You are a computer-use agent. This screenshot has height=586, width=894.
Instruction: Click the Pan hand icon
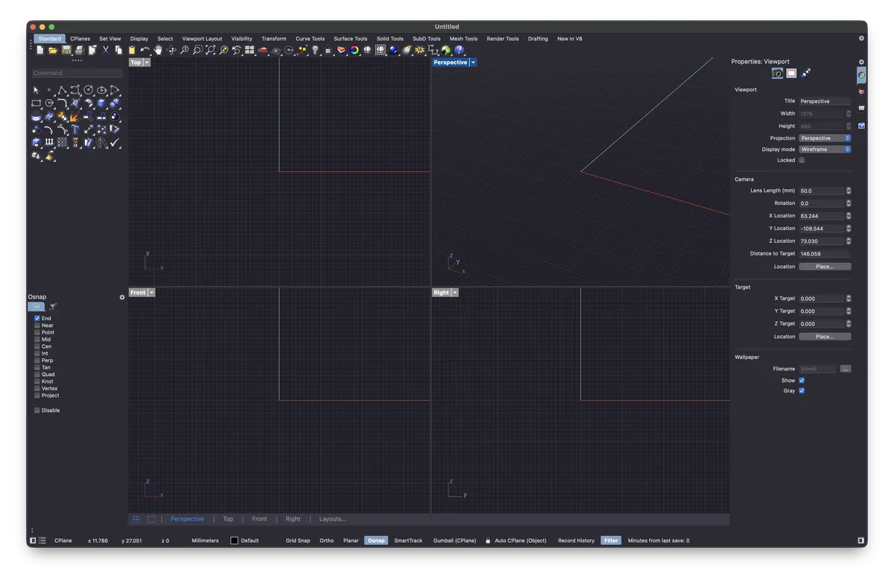tap(158, 50)
